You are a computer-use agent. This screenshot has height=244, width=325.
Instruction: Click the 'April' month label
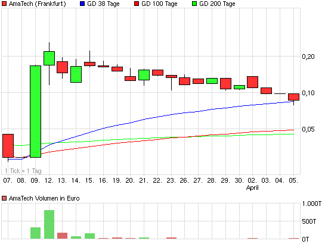pyautogui.click(x=252, y=187)
